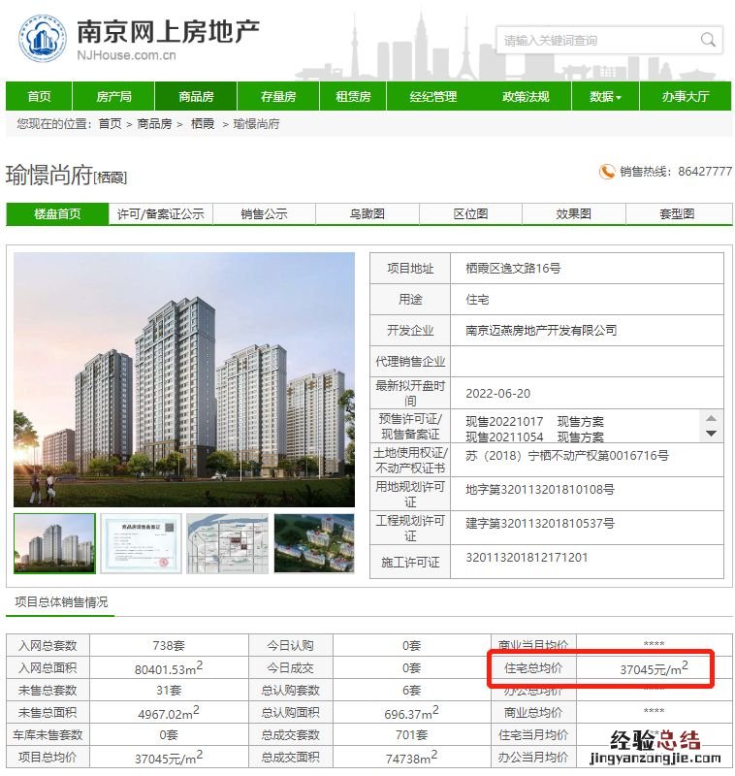Click the 701套 total sold value

point(411,735)
